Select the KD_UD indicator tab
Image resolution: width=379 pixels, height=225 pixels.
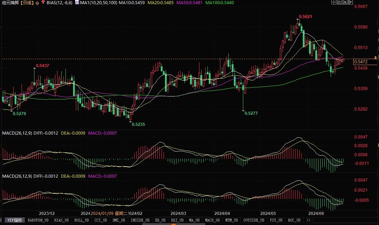click(x=160, y=220)
